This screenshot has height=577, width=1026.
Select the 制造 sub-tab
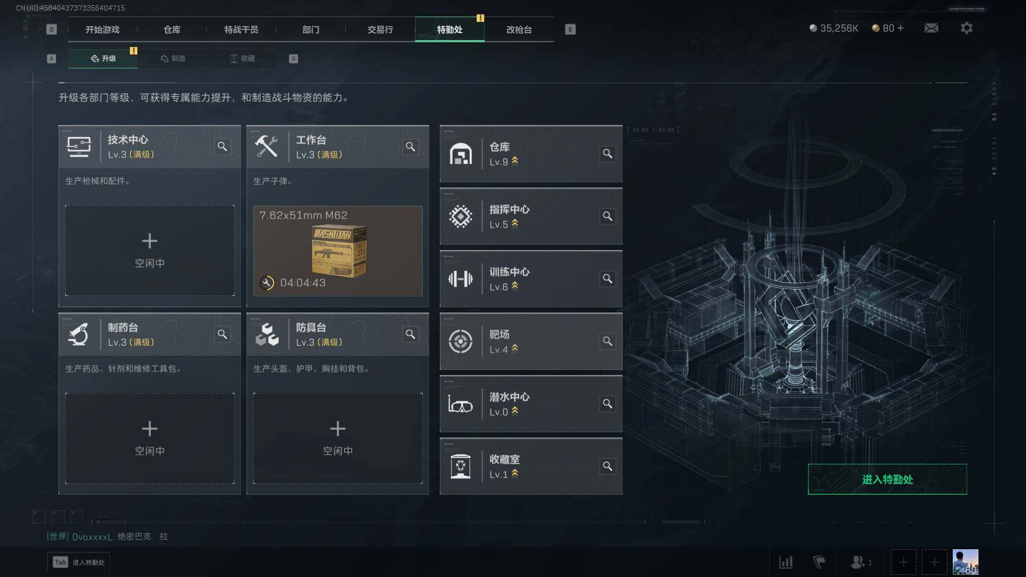coord(173,58)
